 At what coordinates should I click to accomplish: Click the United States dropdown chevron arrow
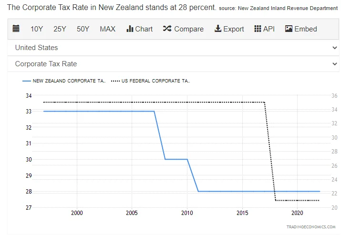[x=334, y=48]
